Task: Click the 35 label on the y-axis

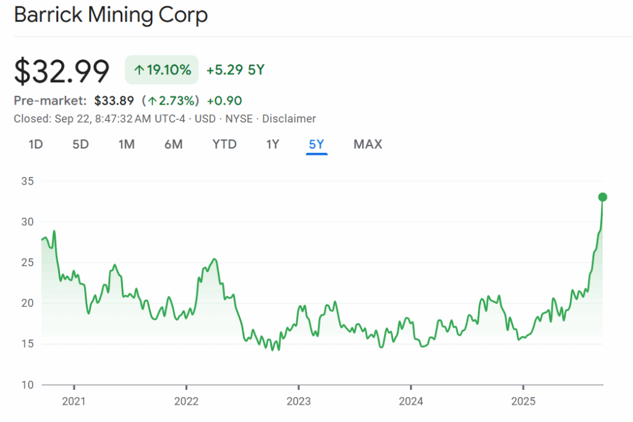Action: pyautogui.click(x=27, y=181)
